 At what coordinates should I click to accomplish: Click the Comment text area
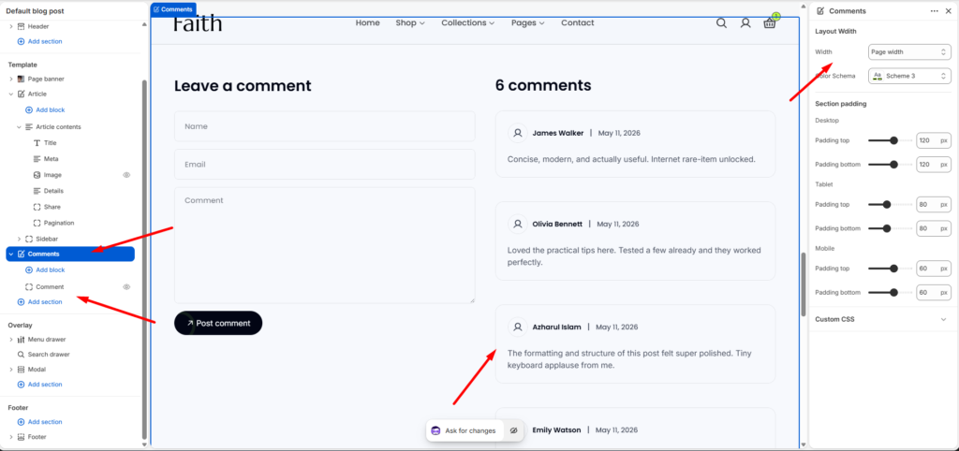click(x=325, y=245)
